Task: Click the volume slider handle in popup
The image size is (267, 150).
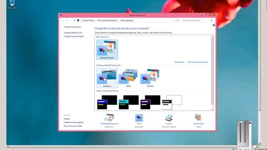Action: click(x=241, y=122)
